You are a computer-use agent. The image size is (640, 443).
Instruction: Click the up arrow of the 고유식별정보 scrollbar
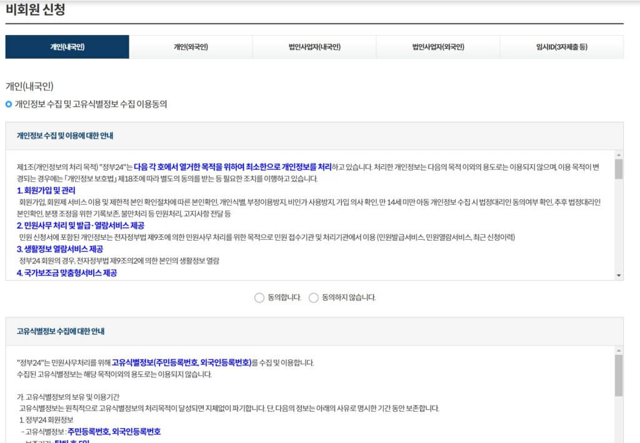(619, 351)
